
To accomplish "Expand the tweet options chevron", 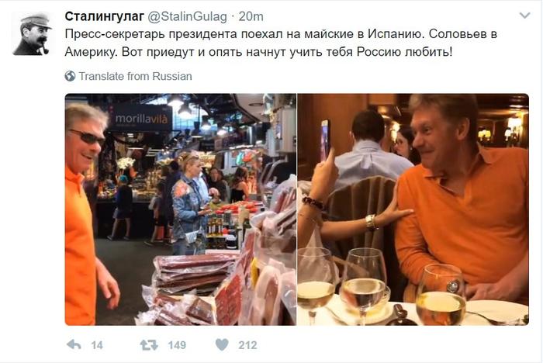I will [x=525, y=16].
